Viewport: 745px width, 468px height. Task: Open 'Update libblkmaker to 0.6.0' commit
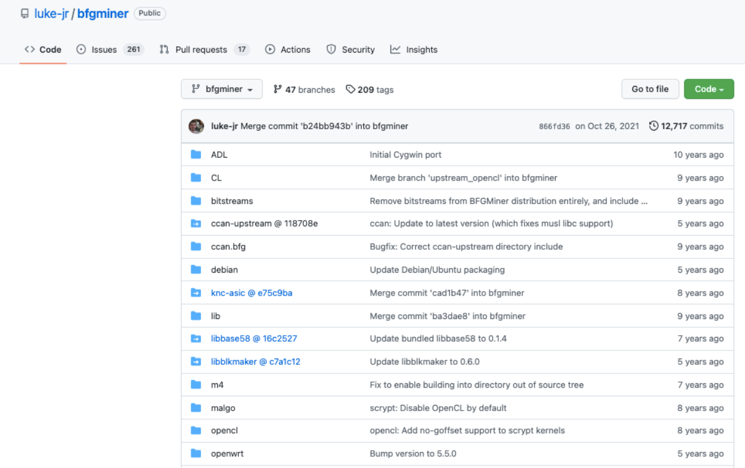(424, 362)
